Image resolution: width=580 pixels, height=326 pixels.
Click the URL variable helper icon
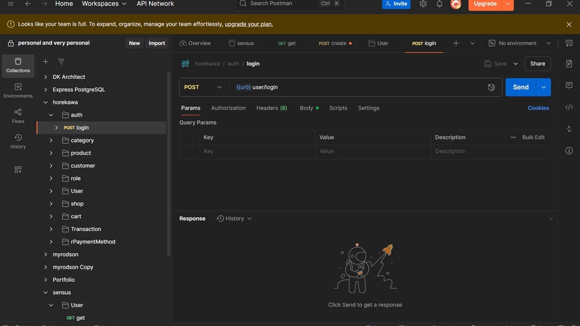pyautogui.click(x=491, y=87)
